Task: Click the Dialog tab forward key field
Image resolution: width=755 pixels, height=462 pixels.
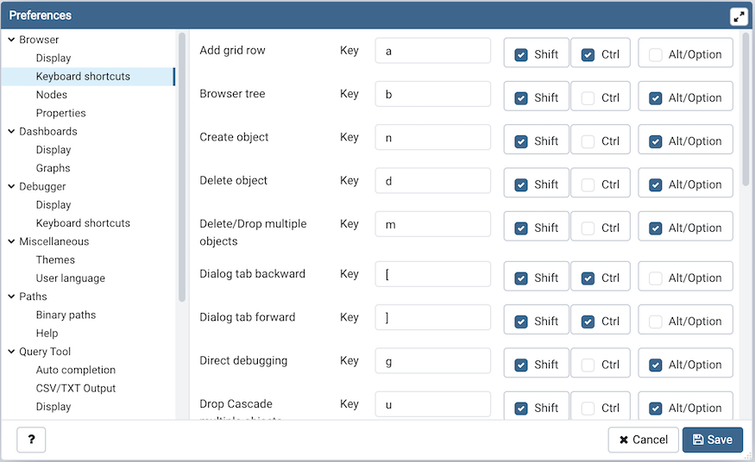Action: 433,317
